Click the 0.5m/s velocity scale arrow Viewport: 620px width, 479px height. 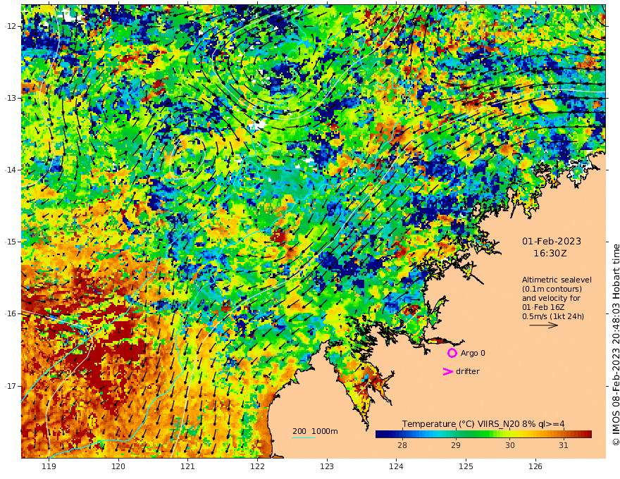pos(543,325)
